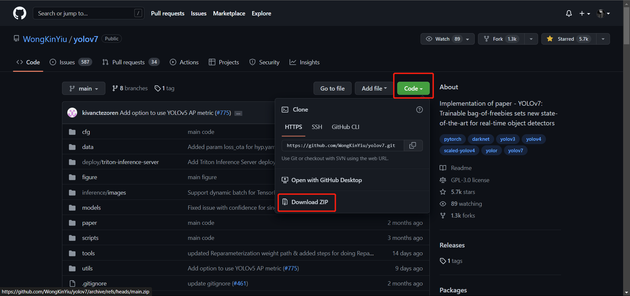Open the star lists dropdown arrow
630x296 pixels.
pos(603,39)
